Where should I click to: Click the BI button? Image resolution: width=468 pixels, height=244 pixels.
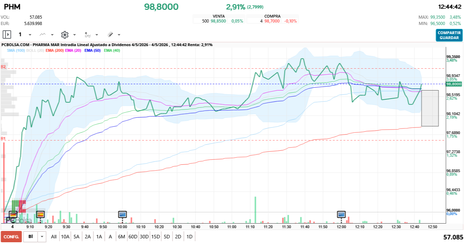point(31,237)
